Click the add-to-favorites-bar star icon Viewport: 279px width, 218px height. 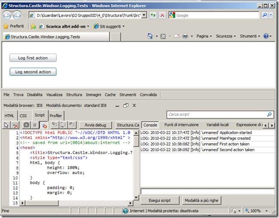[x=33, y=27]
